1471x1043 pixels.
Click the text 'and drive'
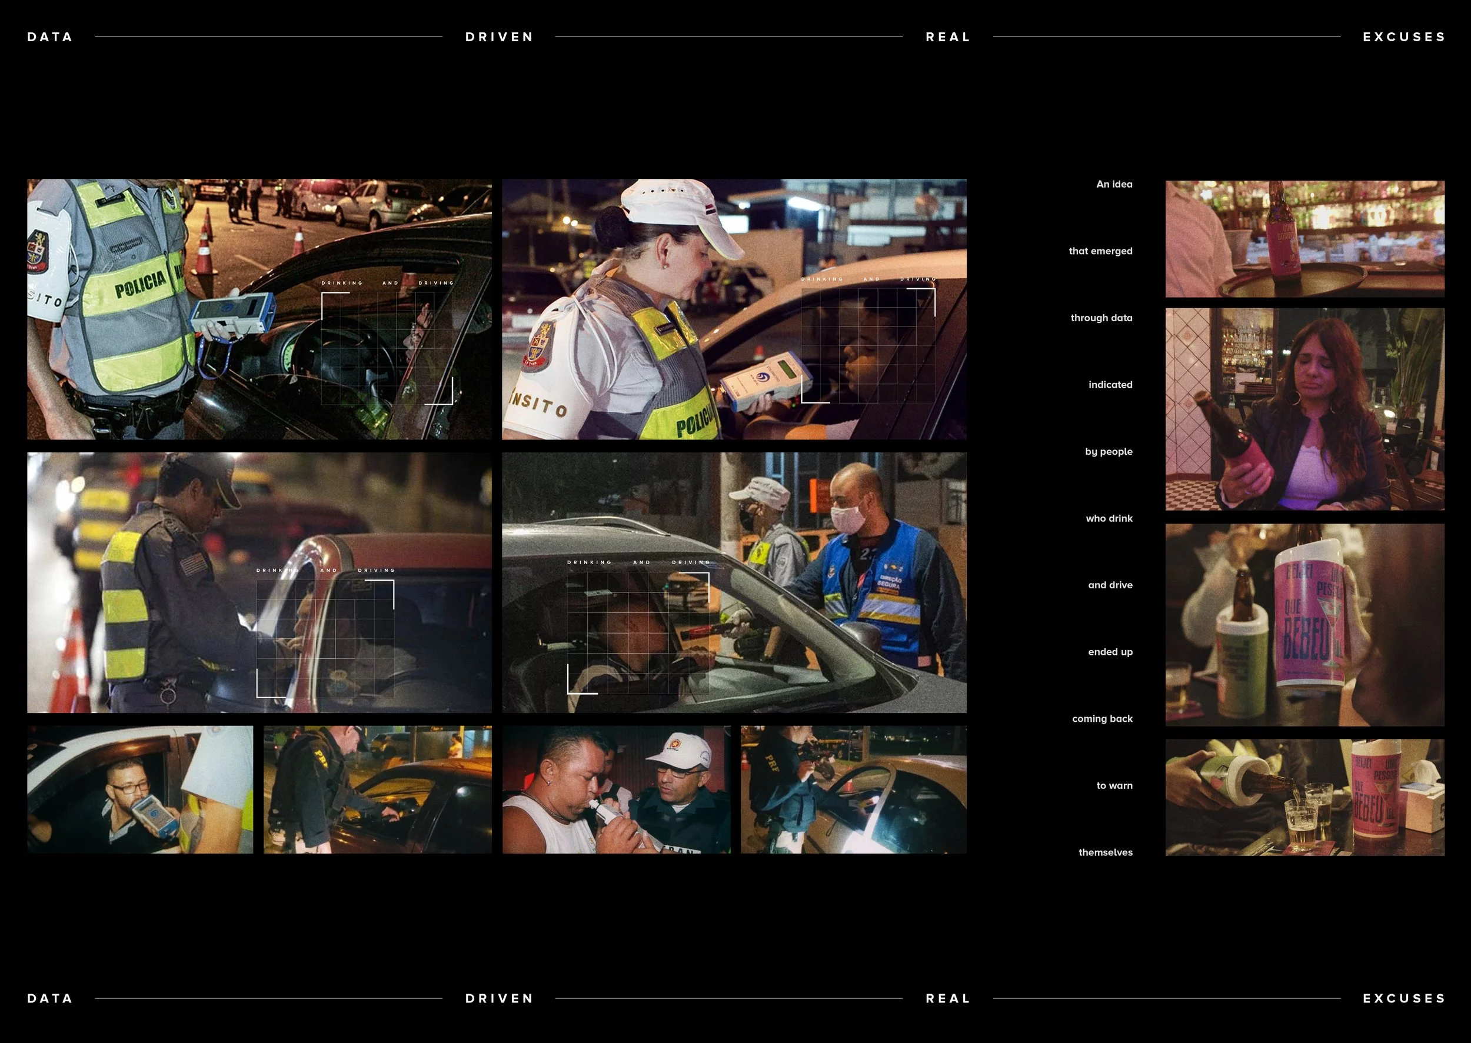tap(1110, 585)
